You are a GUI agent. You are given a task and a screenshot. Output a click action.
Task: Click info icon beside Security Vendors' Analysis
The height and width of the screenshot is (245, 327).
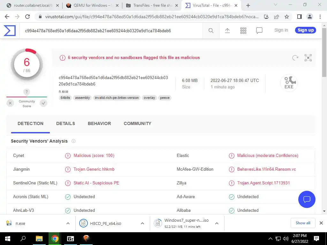tap(73, 141)
